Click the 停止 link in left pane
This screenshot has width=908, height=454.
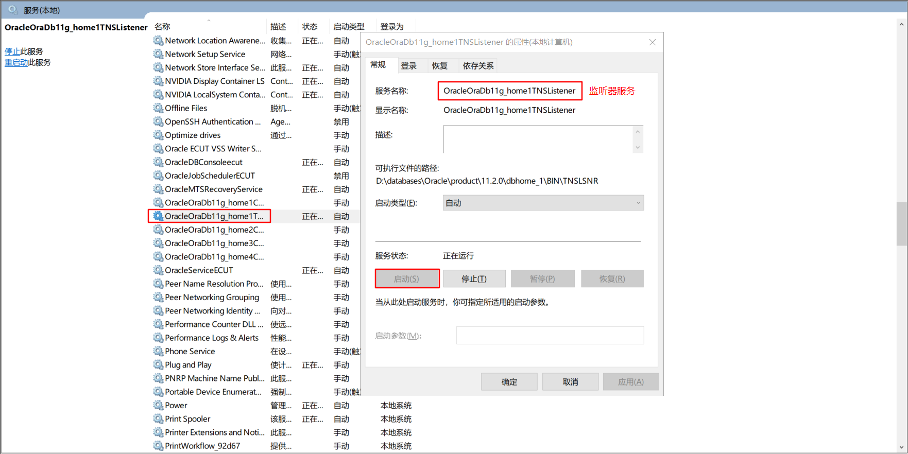pos(12,51)
